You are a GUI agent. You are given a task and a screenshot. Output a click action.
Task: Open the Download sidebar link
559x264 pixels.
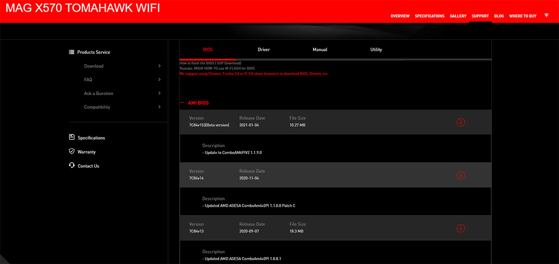94,66
